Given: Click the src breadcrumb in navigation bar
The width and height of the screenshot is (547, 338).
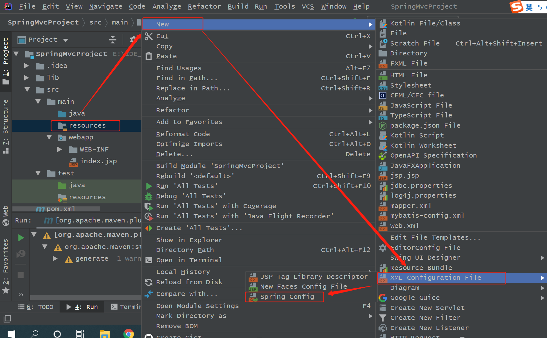Looking at the screenshot, I should click(96, 22).
